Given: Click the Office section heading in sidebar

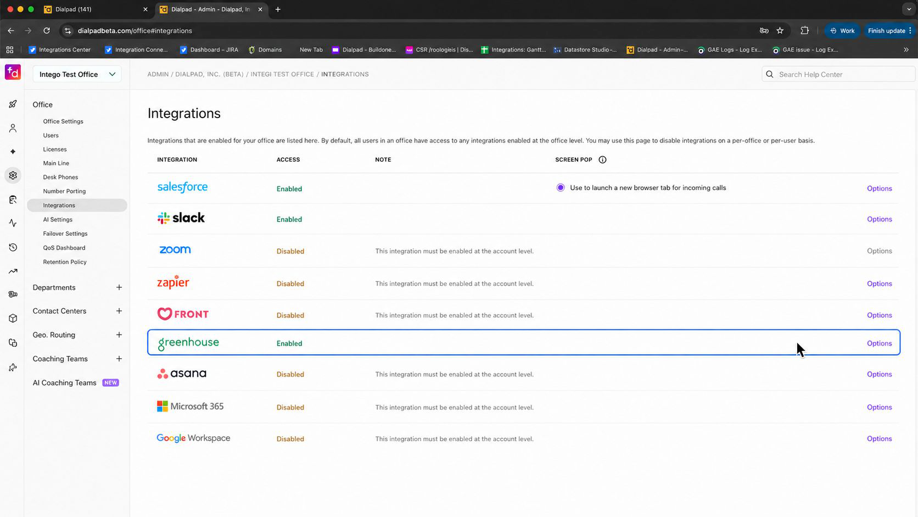Looking at the screenshot, I should point(42,104).
